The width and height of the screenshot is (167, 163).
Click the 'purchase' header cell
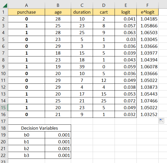click(x=26, y=12)
